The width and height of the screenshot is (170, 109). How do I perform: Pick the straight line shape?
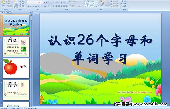click(x=90, y=1)
